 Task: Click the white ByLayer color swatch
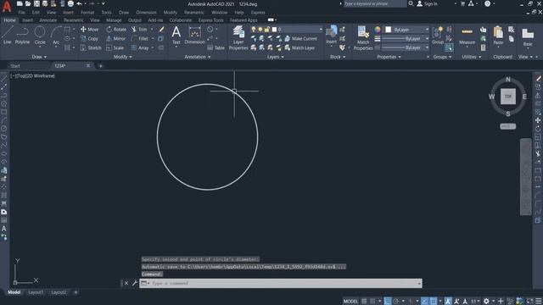point(389,30)
